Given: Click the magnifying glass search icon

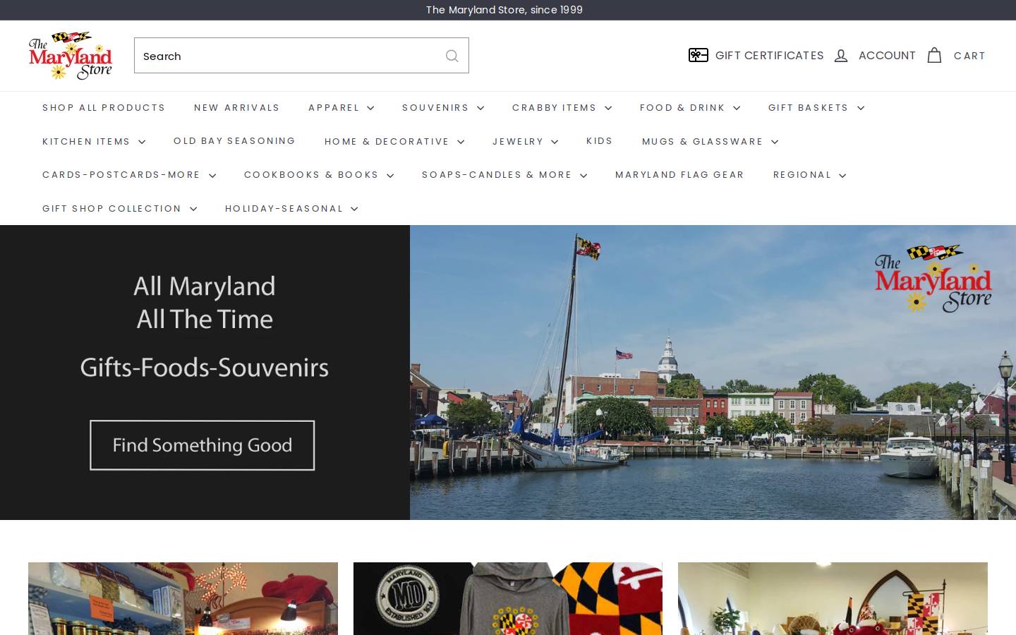Looking at the screenshot, I should tap(452, 56).
